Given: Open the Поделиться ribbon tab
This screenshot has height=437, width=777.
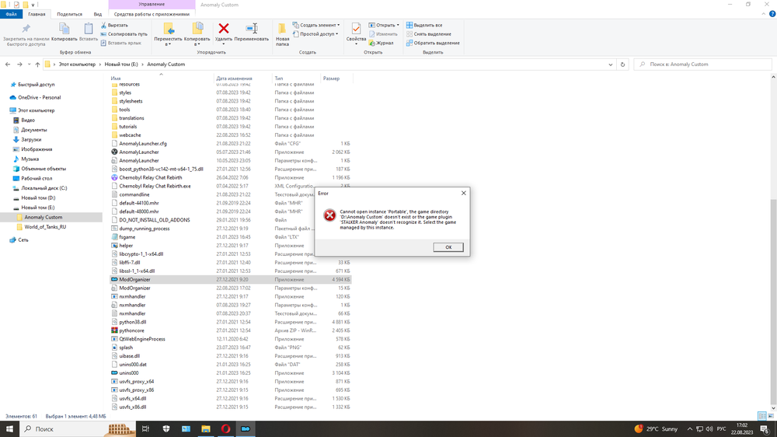Looking at the screenshot, I should pos(69,14).
